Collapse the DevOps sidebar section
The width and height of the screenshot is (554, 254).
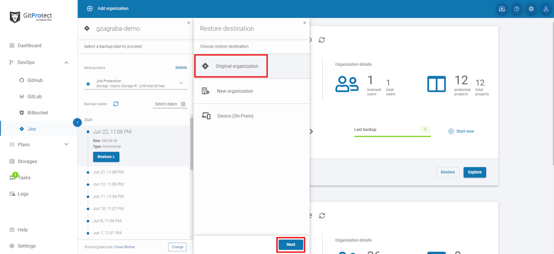(x=66, y=62)
